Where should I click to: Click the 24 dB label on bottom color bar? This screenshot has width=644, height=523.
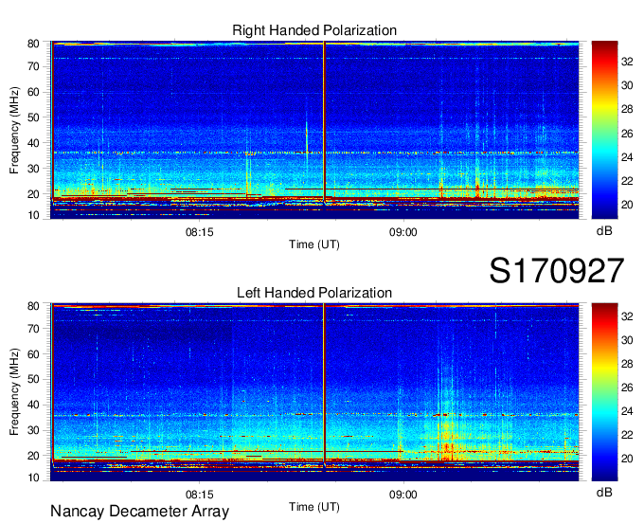627,411
